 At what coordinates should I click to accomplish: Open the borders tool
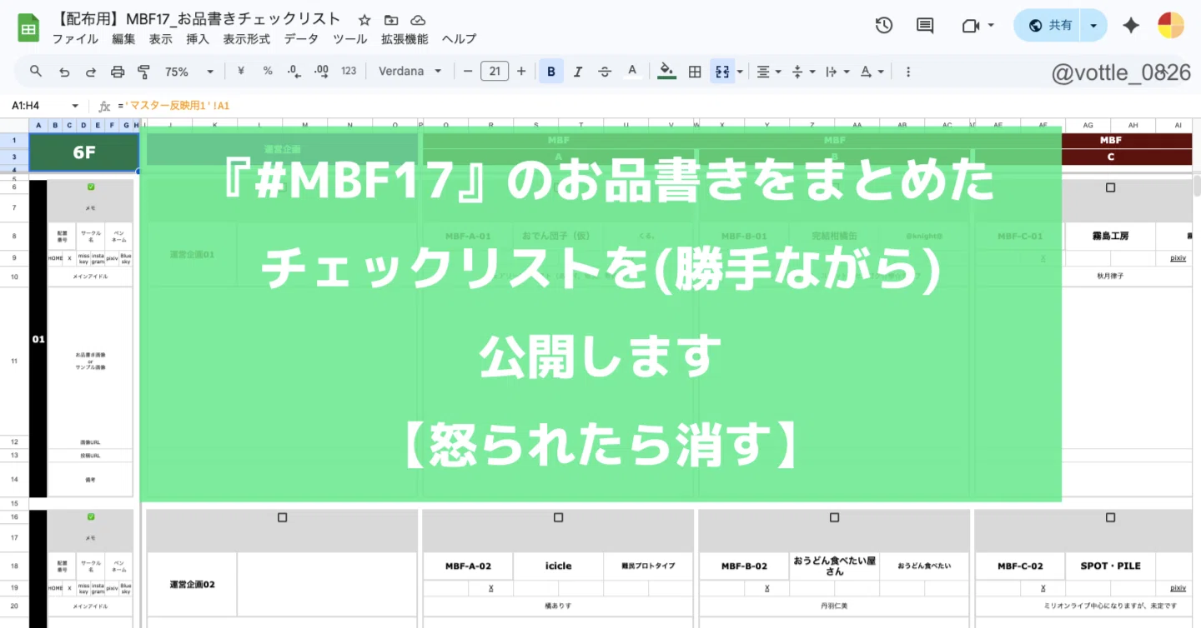click(695, 72)
